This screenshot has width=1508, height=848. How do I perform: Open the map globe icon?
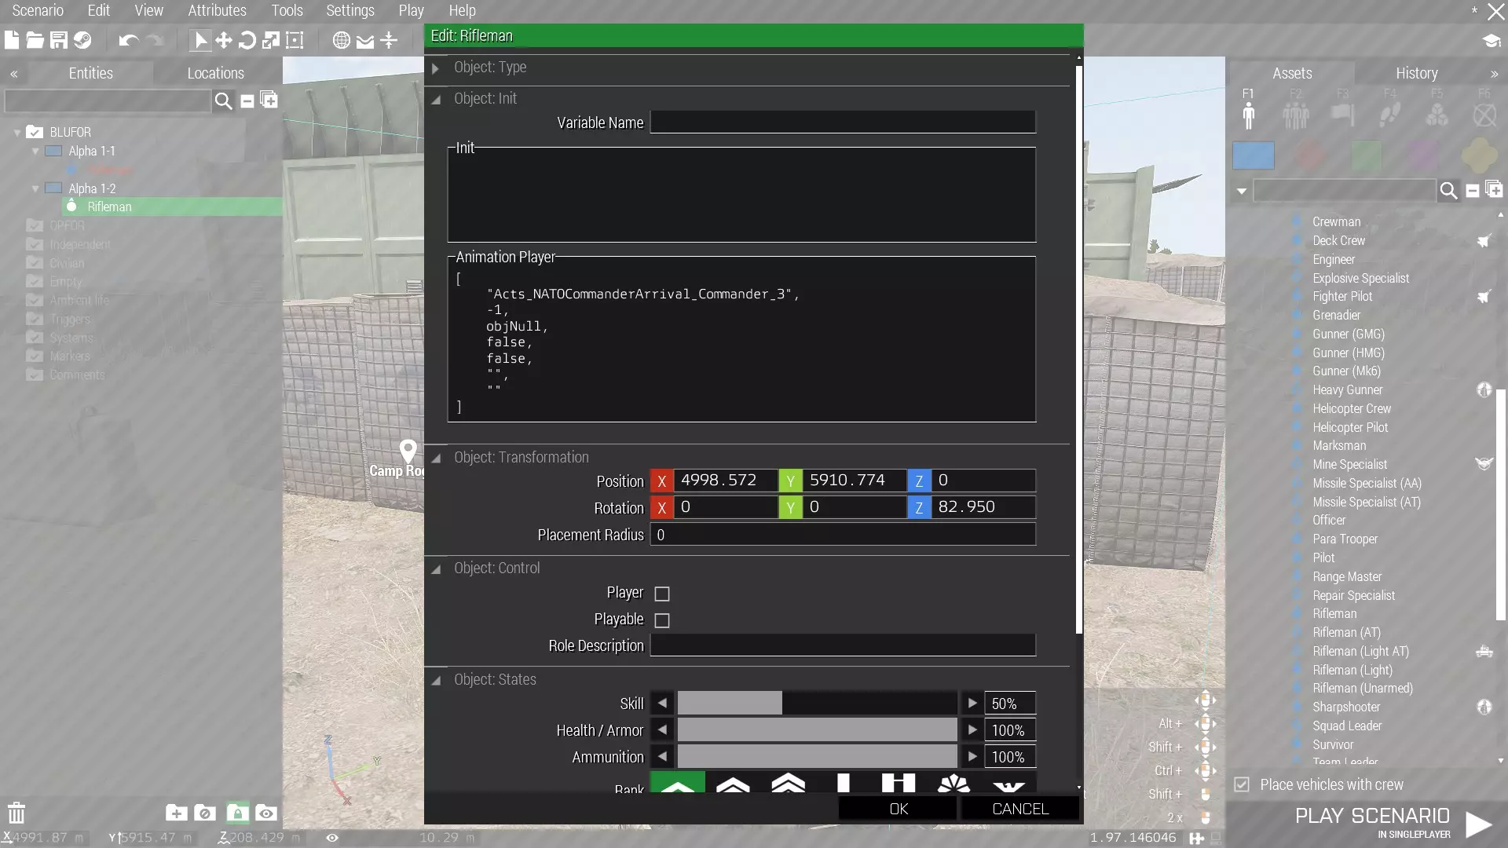341,40
